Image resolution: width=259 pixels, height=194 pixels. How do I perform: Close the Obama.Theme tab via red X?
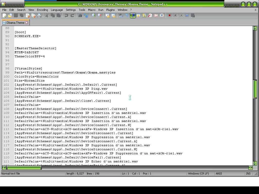click(x=27, y=22)
